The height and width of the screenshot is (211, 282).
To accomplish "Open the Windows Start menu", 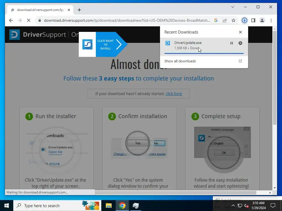I will [x=7, y=206].
